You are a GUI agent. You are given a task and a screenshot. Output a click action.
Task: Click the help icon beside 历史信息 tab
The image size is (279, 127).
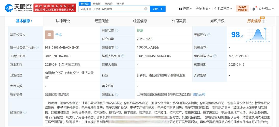pyautogui.click(x=263, y=21)
